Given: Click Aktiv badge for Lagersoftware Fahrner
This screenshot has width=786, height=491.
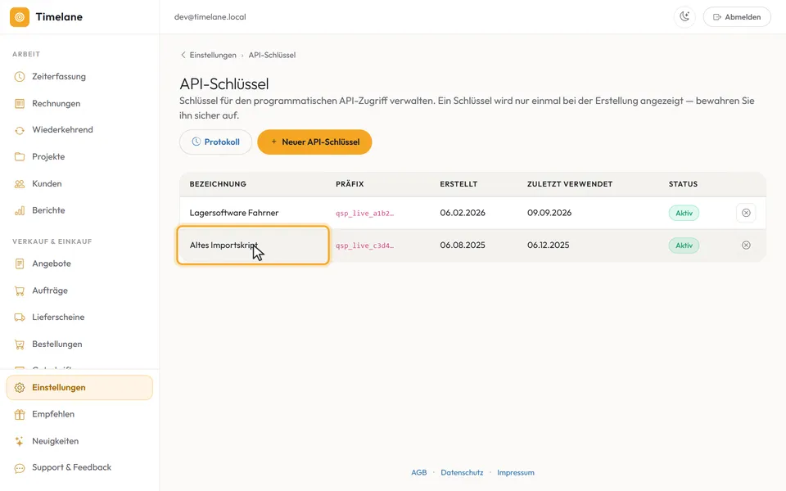Looking at the screenshot, I should (684, 213).
